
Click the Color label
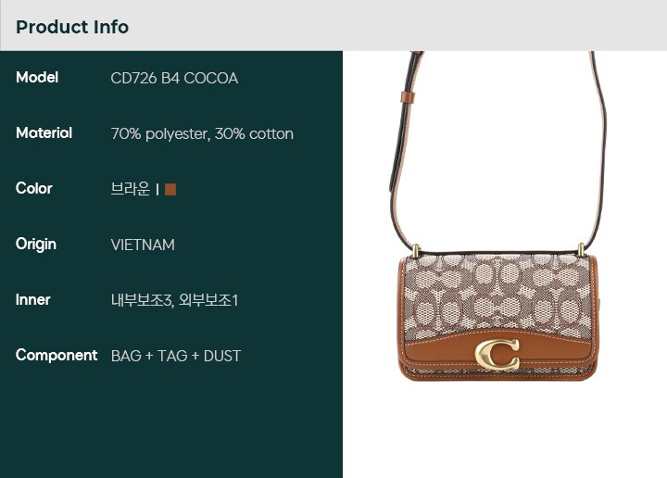(x=34, y=188)
